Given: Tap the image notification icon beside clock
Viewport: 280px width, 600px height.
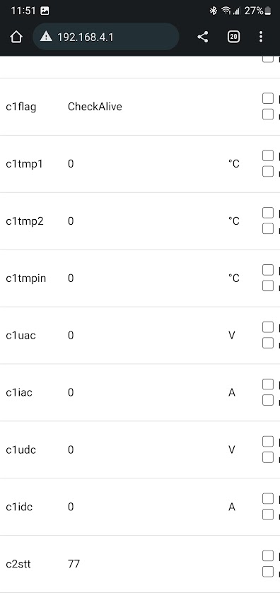Looking at the screenshot, I should pos(45,11).
